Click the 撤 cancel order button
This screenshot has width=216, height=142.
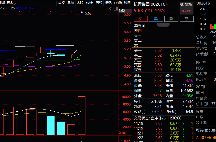tap(171, 19)
